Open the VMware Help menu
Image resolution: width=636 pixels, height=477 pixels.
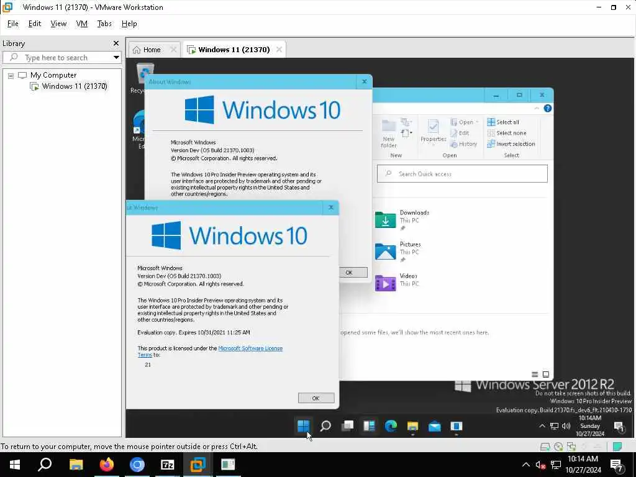[129, 24]
